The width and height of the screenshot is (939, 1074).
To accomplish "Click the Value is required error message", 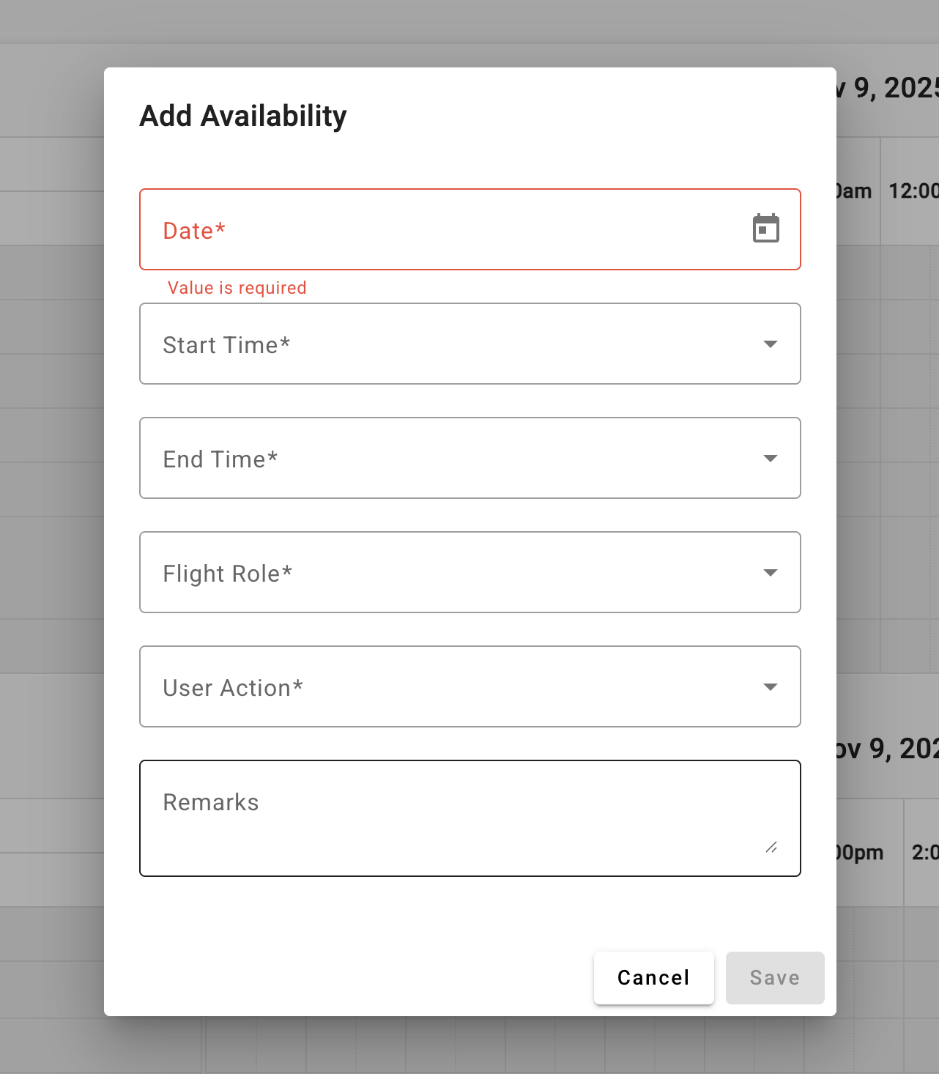I will 237,287.
